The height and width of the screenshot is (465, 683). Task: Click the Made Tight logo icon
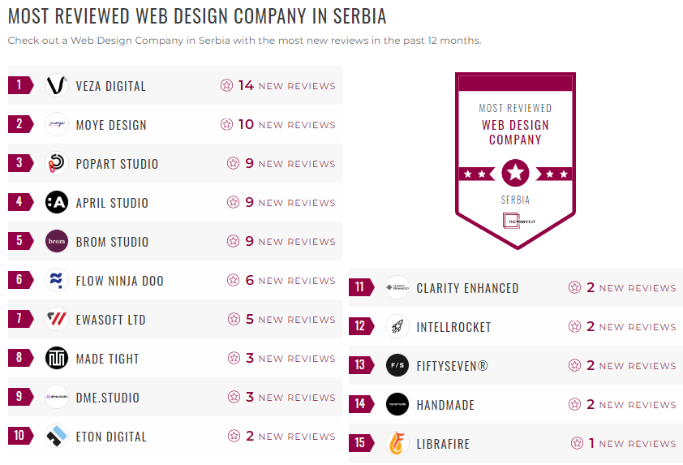[x=57, y=359]
